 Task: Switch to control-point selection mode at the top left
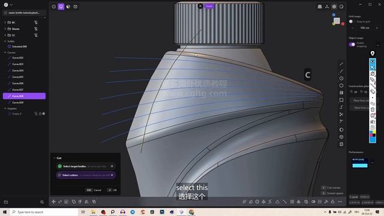53,7
